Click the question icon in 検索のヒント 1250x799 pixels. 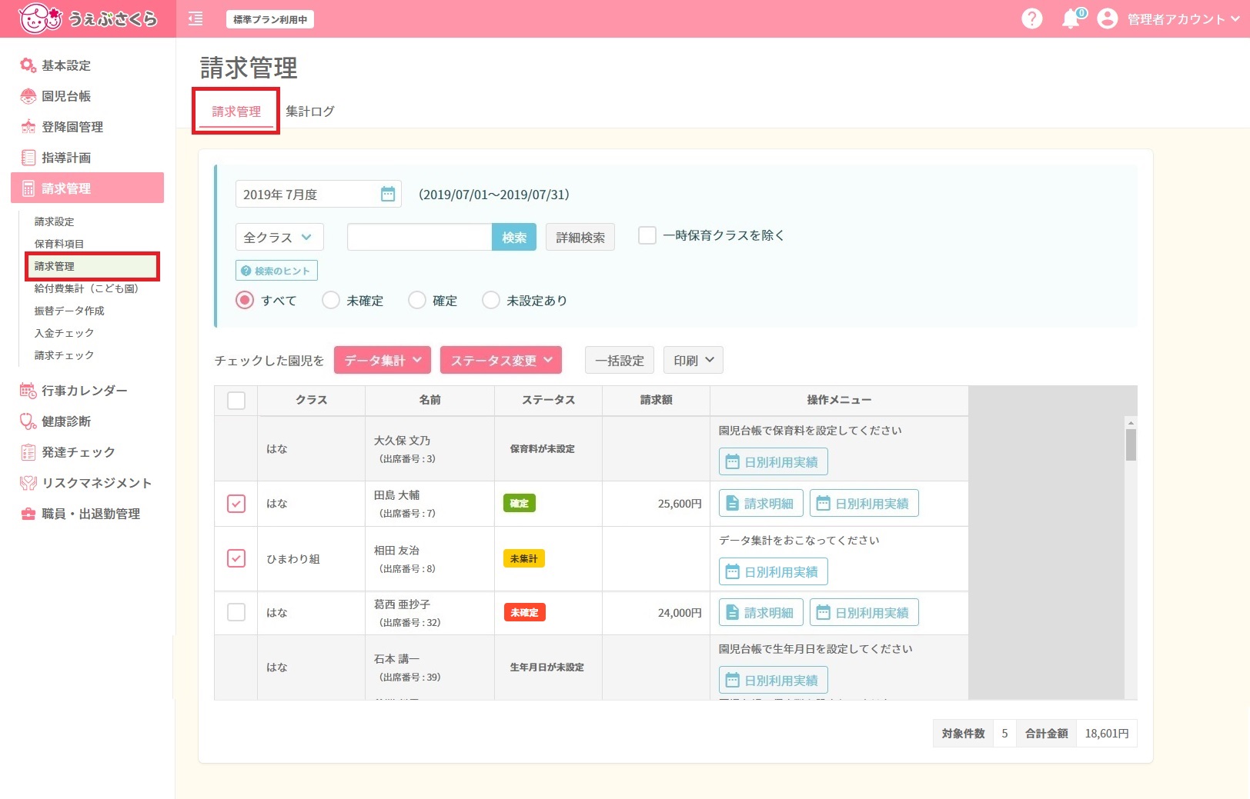click(246, 271)
